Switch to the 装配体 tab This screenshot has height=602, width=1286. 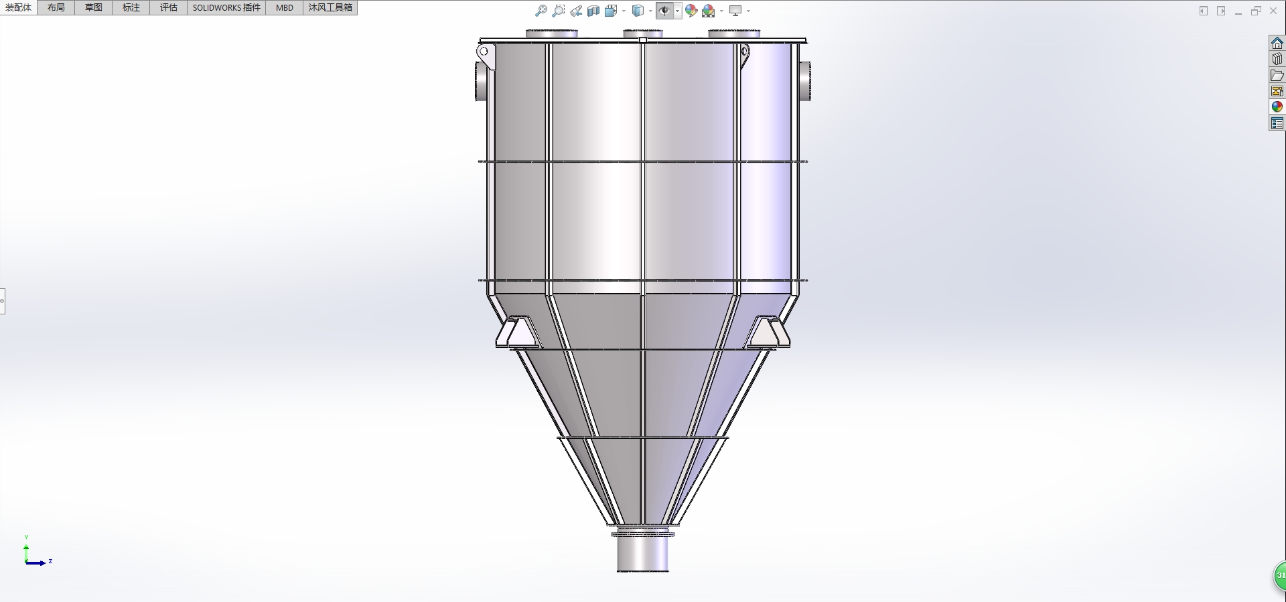19,7
